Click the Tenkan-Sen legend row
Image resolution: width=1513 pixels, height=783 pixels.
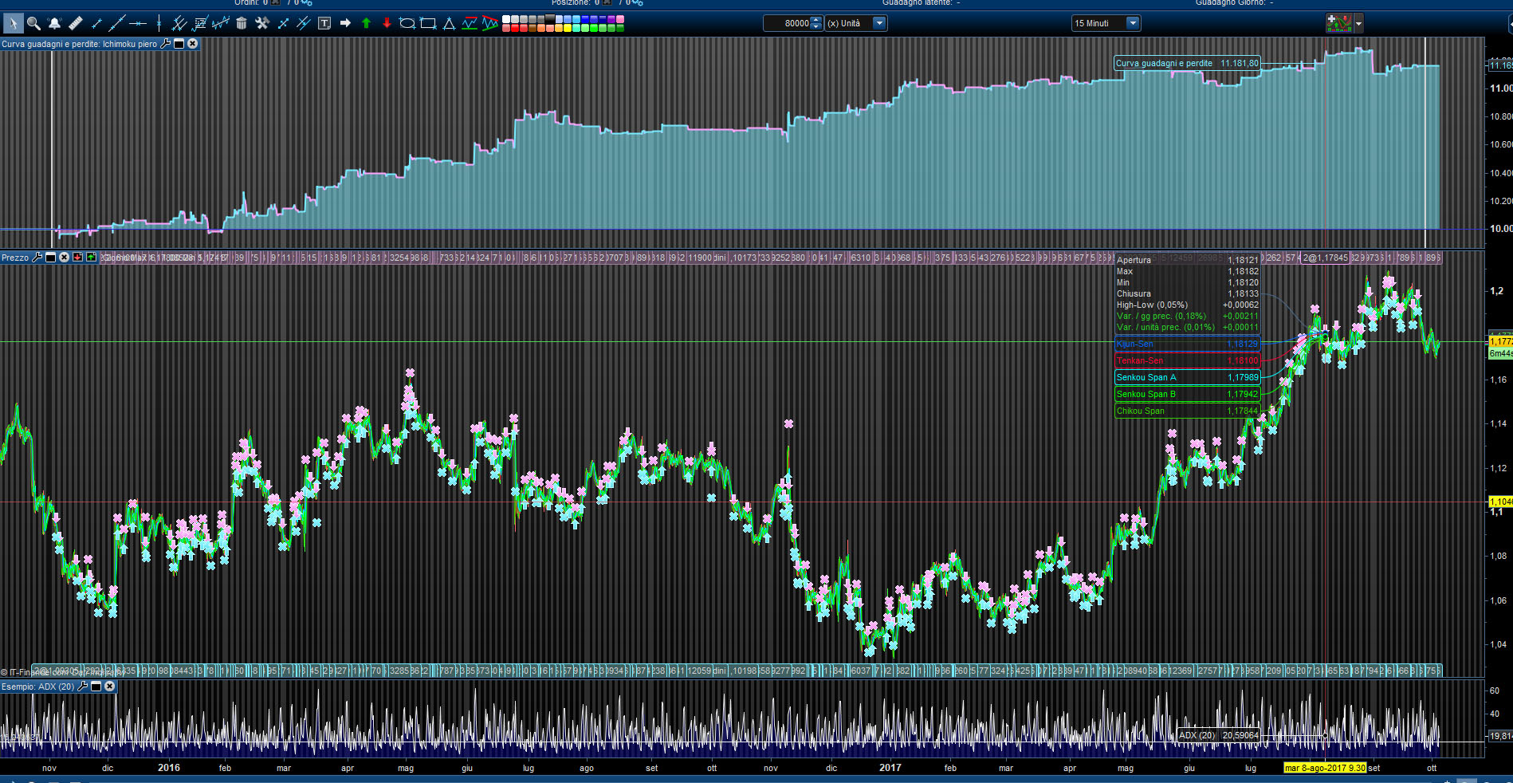coord(1187,360)
